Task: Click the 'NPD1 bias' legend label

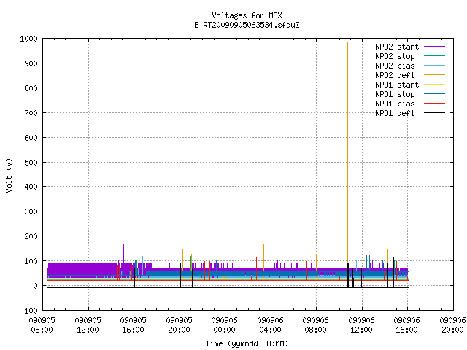Action: tap(395, 104)
